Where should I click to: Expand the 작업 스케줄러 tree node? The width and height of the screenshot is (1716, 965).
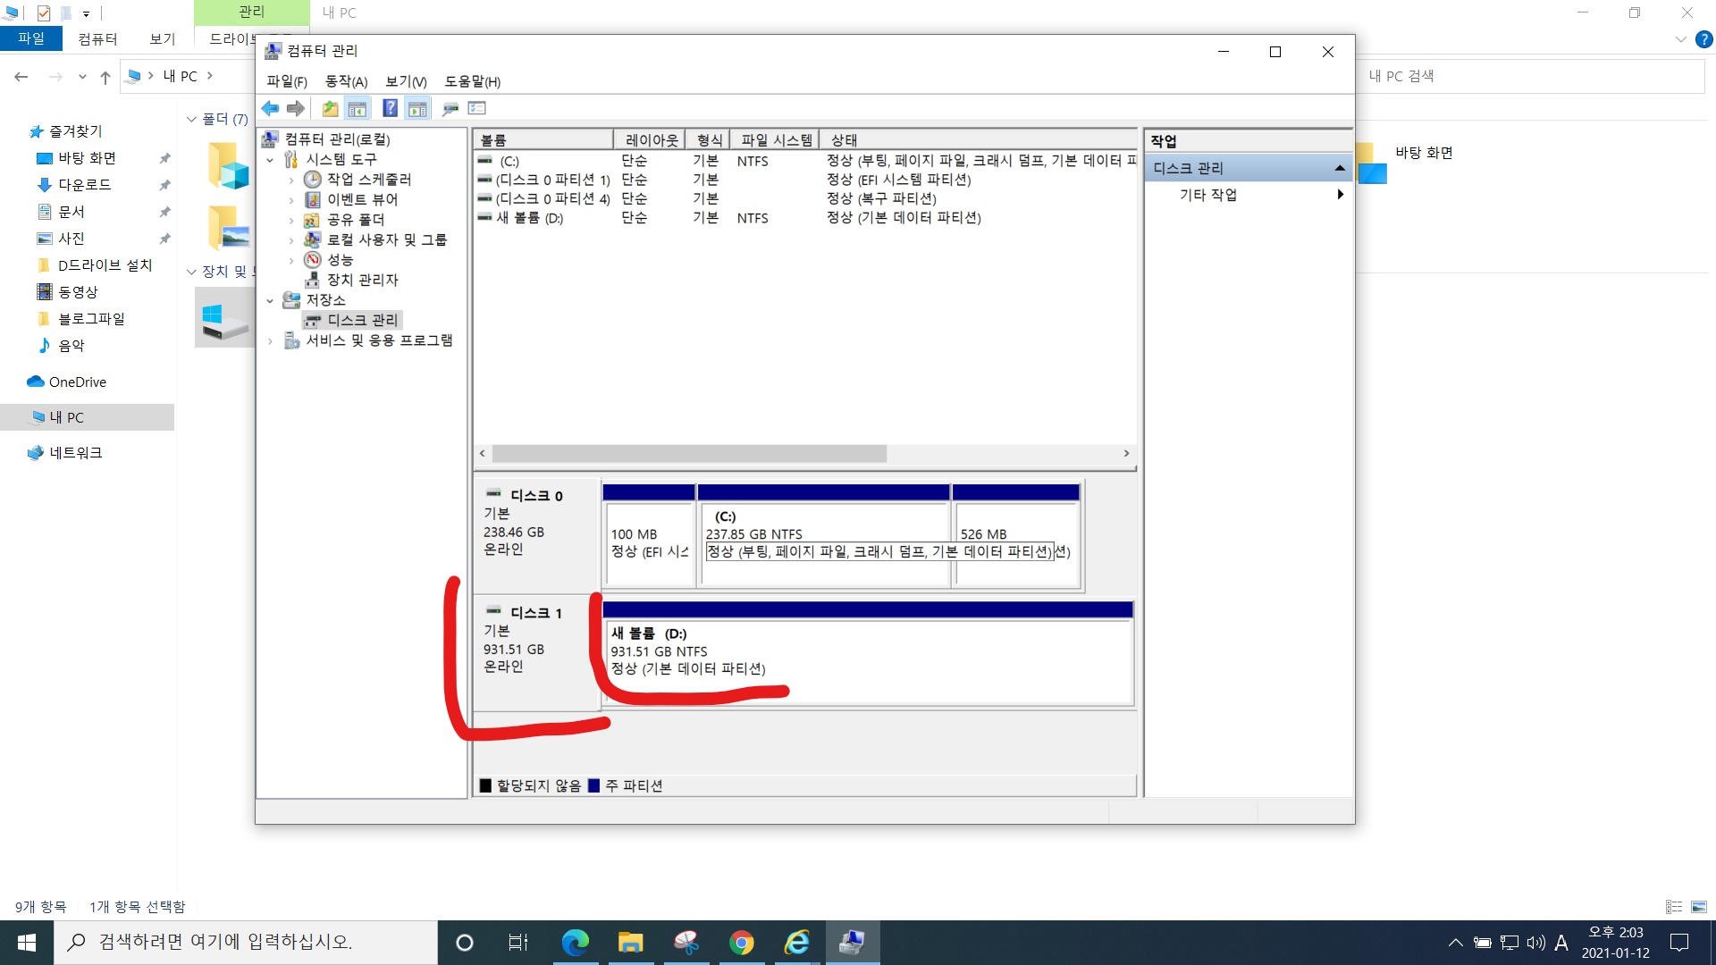click(x=291, y=180)
